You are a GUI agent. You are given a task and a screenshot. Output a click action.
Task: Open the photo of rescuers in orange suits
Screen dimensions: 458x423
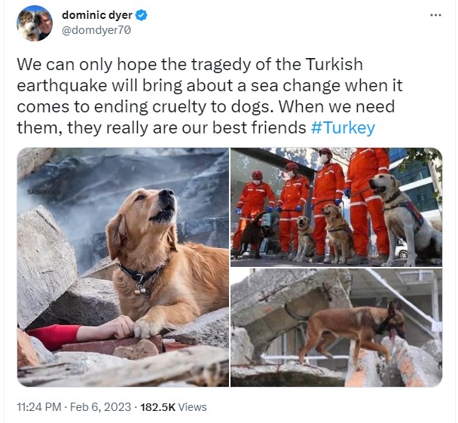pyautogui.click(x=336, y=207)
